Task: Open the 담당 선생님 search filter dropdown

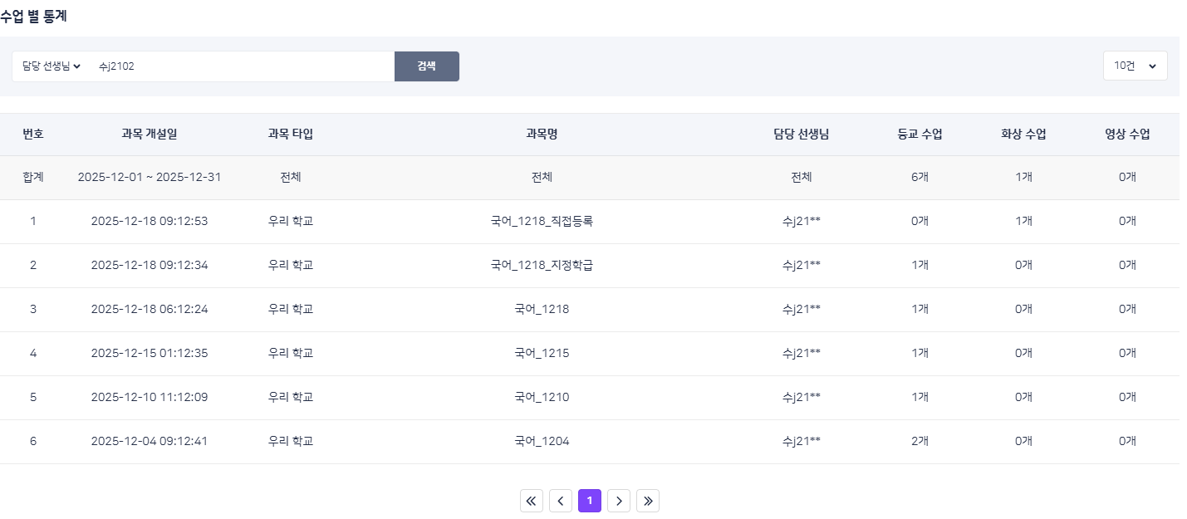Action: tap(52, 66)
